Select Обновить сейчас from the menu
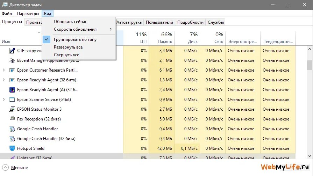 (x=70, y=22)
